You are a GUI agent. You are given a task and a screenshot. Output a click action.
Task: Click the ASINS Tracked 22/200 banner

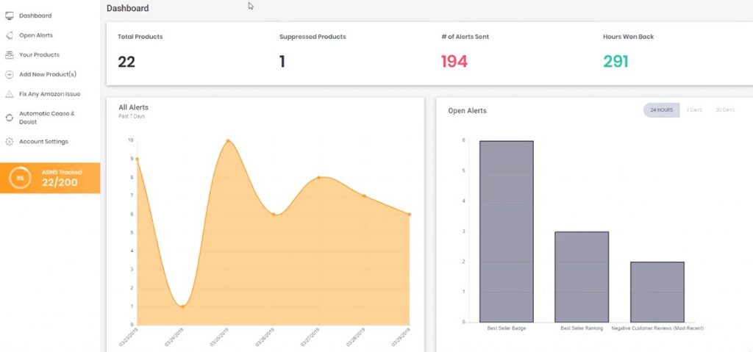click(50, 178)
